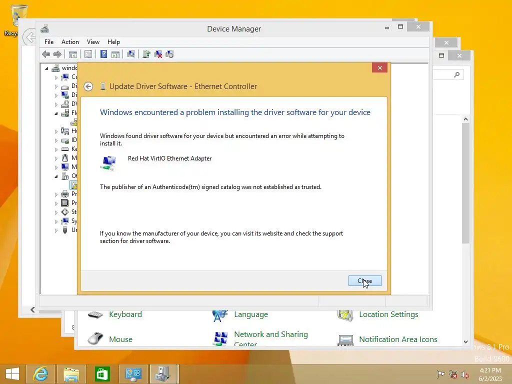Screen dimensions: 512x384
Task: Expand the Human Interface Devices tree node
Action: click(56, 131)
